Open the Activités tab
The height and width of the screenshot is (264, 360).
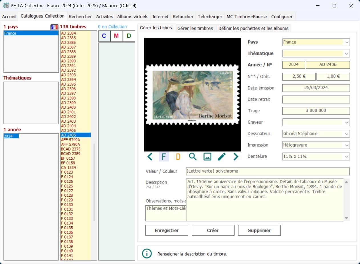click(x=105, y=17)
